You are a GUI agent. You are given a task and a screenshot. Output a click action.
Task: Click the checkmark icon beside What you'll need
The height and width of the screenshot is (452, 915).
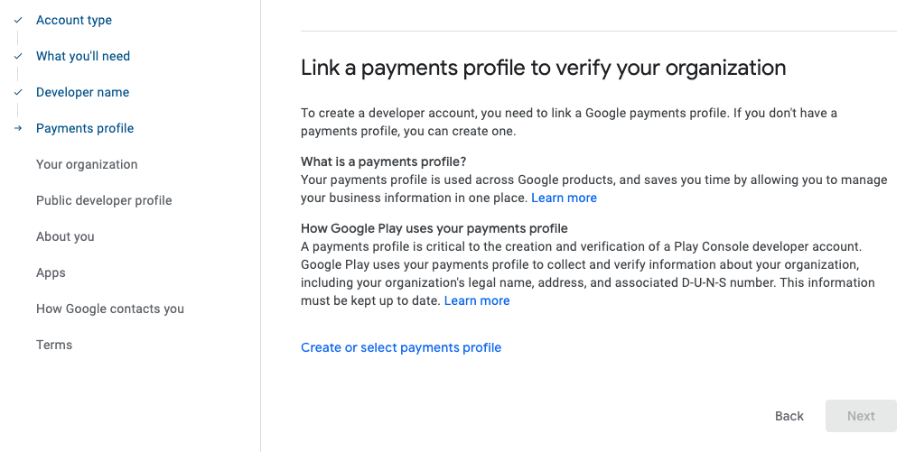(x=18, y=56)
